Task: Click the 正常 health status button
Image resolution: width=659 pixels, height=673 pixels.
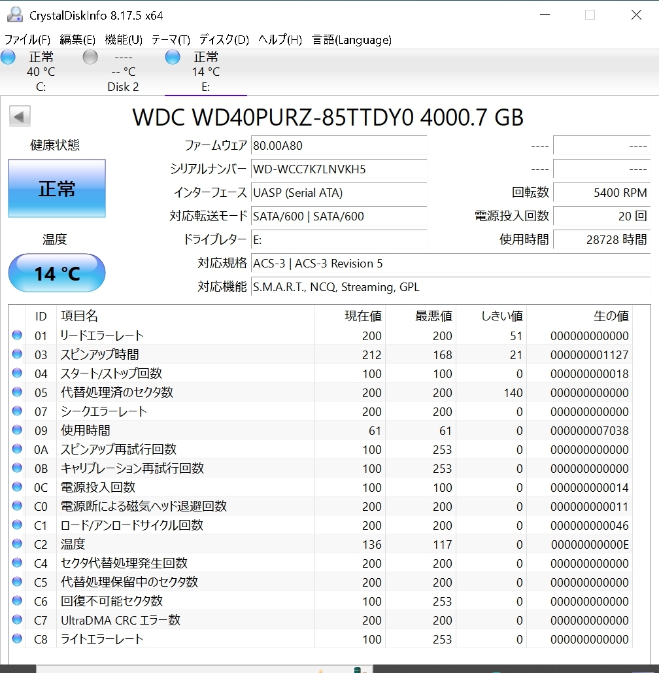Action: [57, 188]
